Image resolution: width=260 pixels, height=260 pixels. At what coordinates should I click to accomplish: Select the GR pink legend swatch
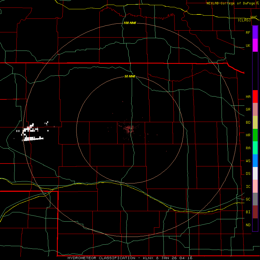tap(255, 109)
